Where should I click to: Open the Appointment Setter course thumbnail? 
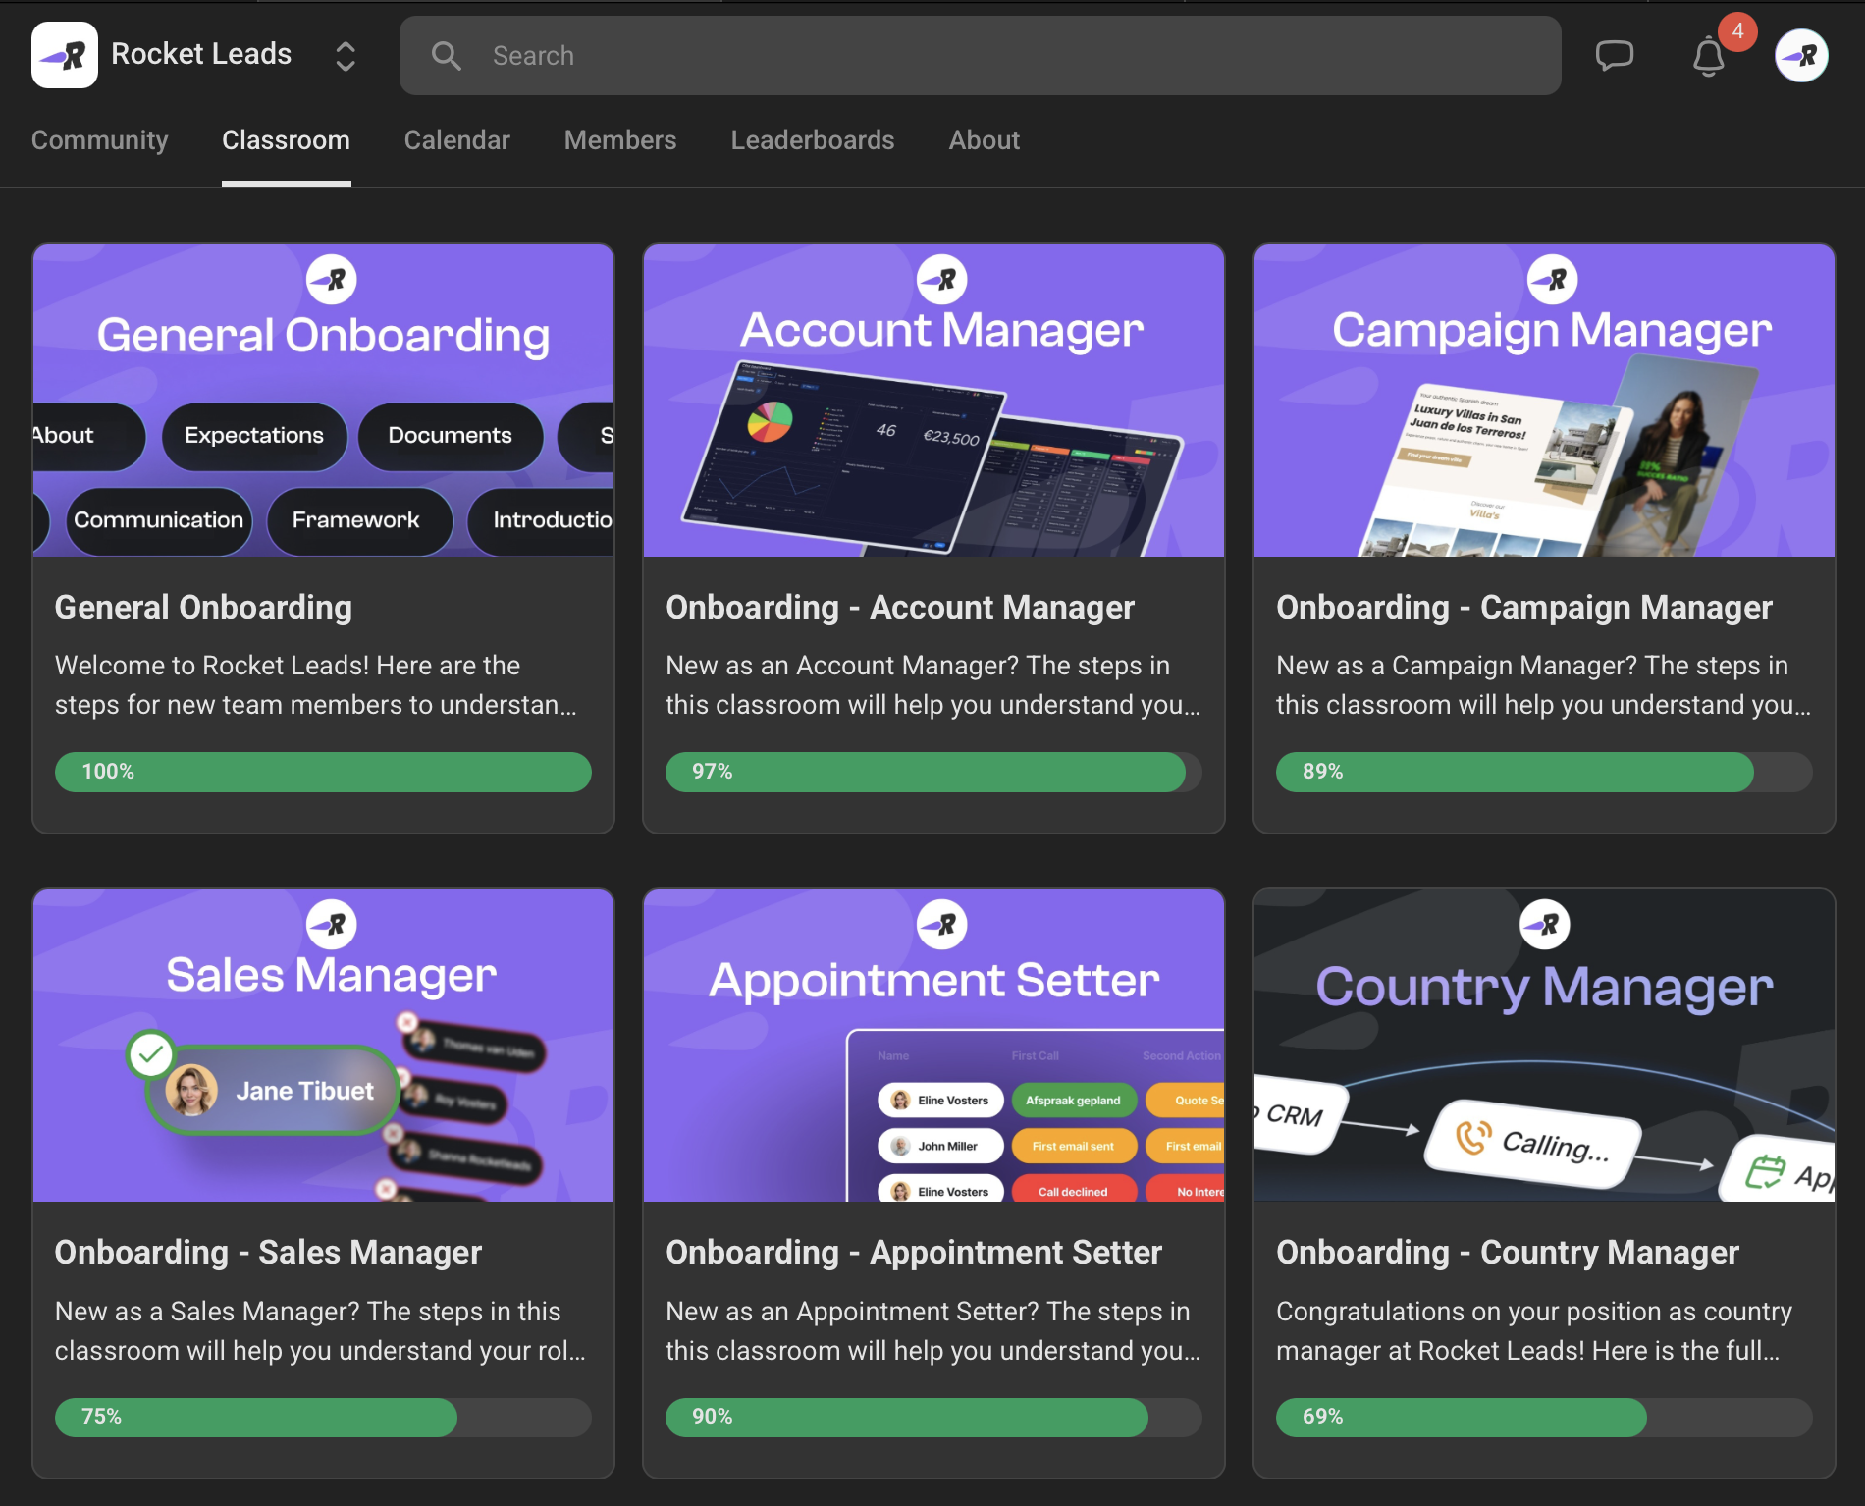click(934, 1046)
